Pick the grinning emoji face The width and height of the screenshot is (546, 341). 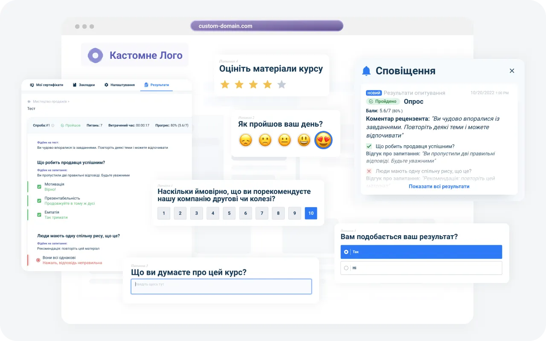point(304,140)
